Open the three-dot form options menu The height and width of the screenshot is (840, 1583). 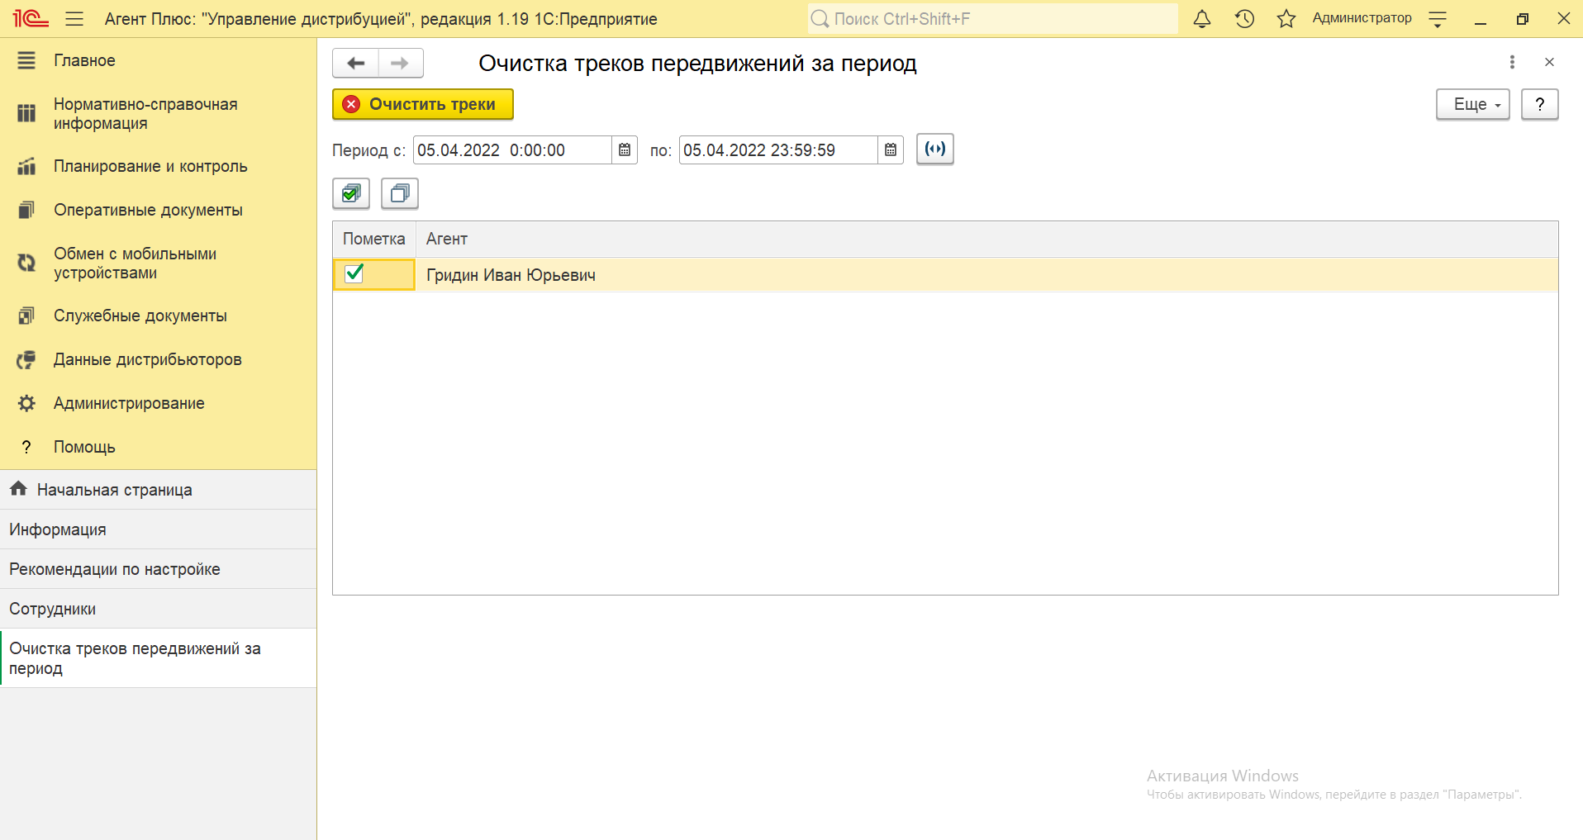(1512, 63)
